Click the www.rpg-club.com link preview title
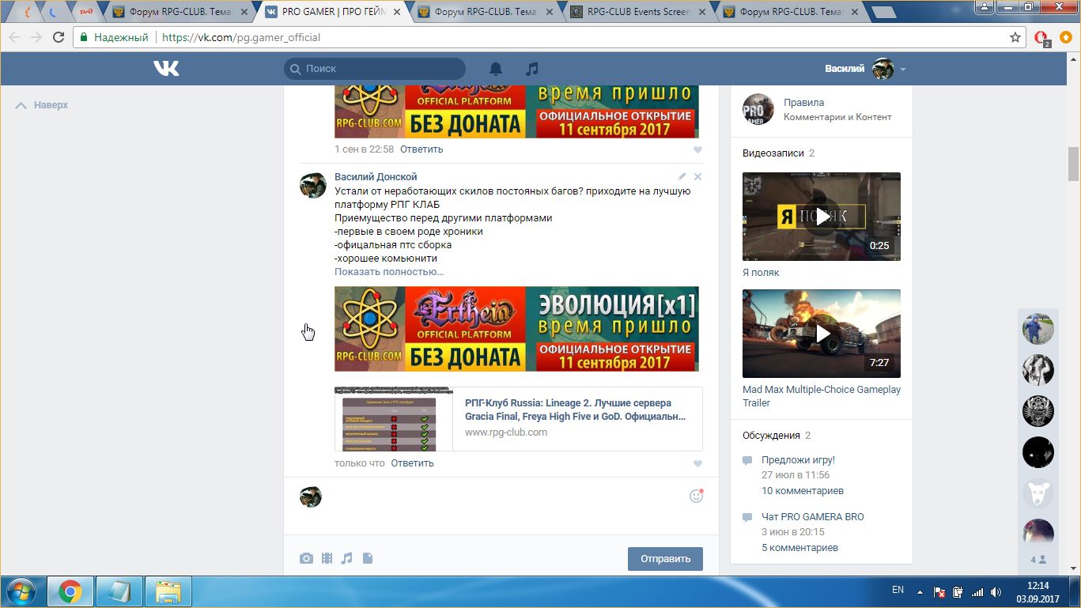1081x608 pixels. (575, 410)
